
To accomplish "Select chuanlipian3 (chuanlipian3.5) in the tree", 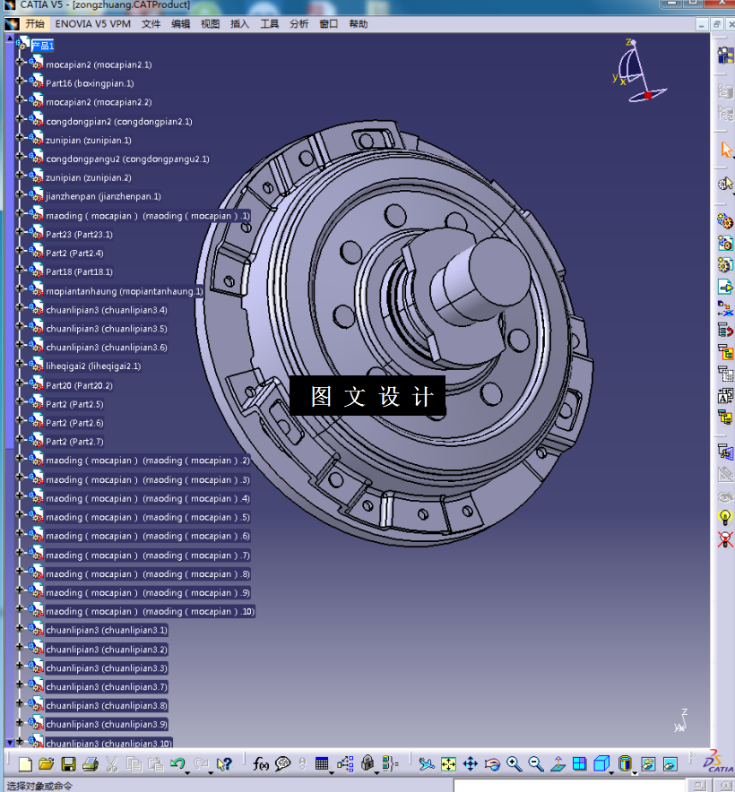I will click(107, 329).
